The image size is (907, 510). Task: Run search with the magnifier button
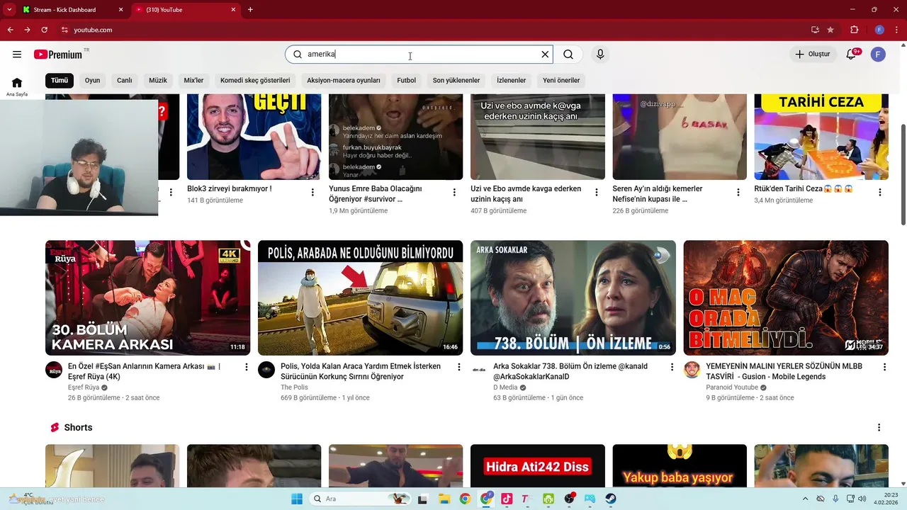(x=568, y=55)
